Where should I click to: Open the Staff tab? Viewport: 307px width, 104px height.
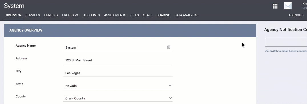click(148, 15)
